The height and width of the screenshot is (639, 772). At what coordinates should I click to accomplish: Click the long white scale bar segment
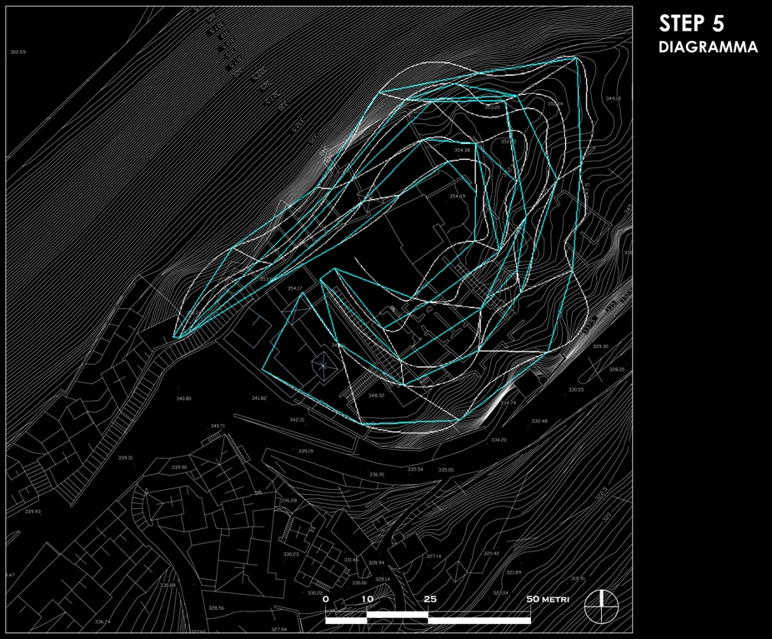(479, 620)
